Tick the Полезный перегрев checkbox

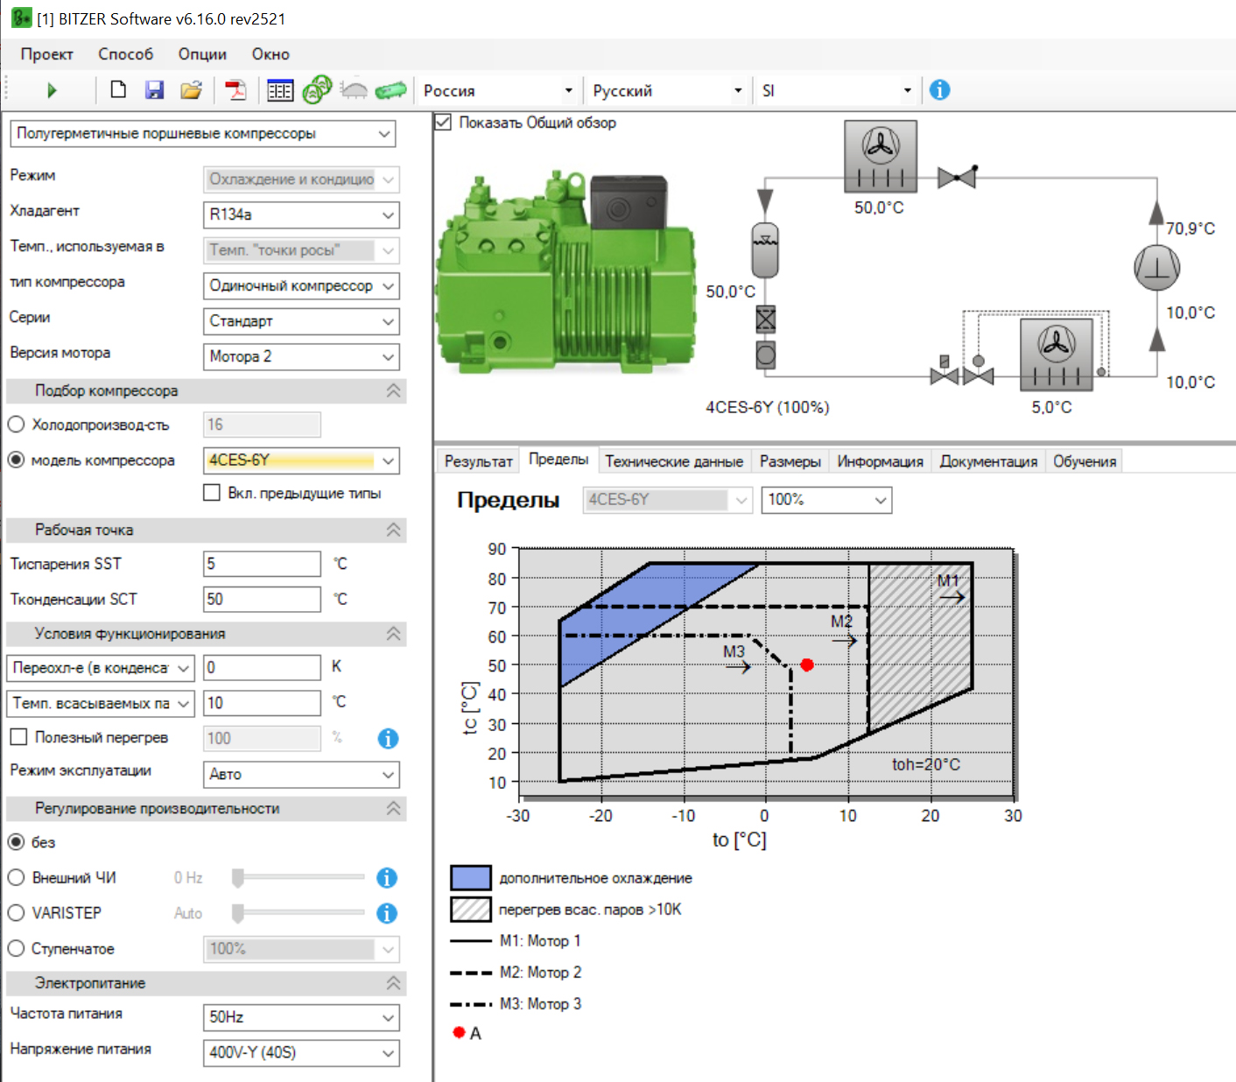[x=18, y=737]
